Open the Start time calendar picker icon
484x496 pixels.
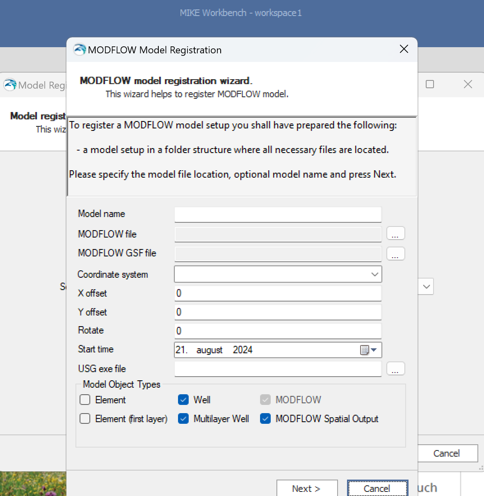click(364, 350)
